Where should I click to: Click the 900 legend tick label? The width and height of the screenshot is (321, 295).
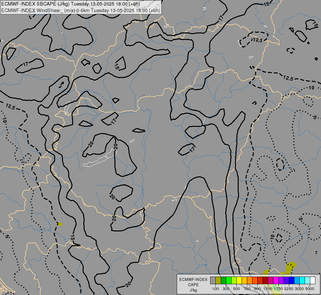pos(257,289)
